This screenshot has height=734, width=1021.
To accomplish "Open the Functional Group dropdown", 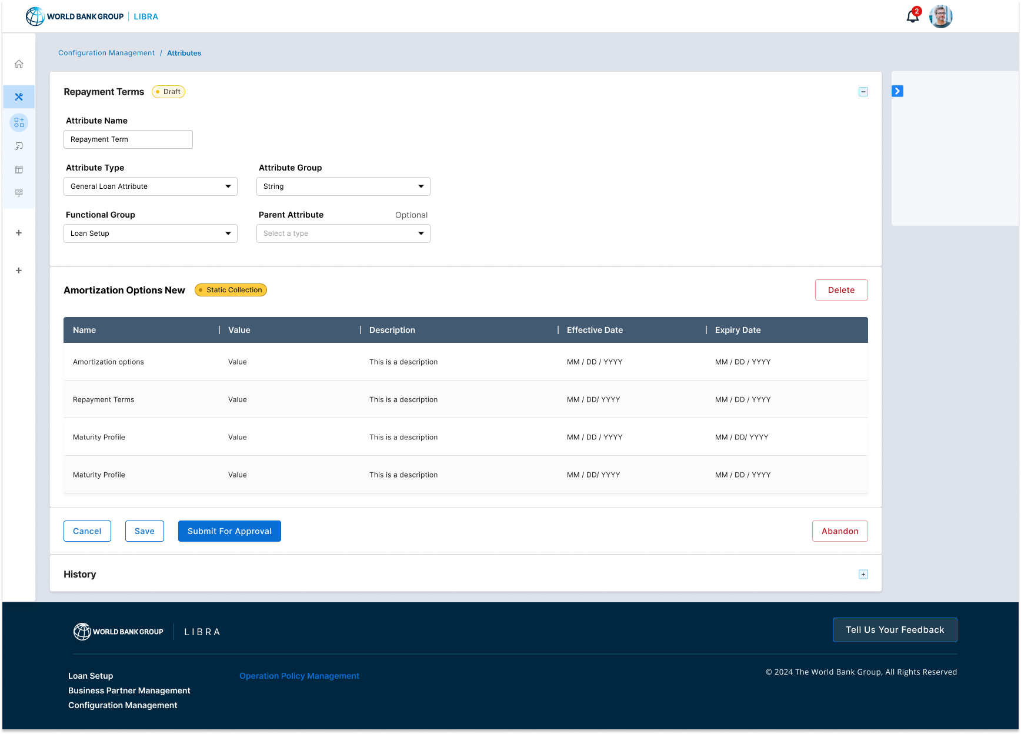I will tap(151, 233).
